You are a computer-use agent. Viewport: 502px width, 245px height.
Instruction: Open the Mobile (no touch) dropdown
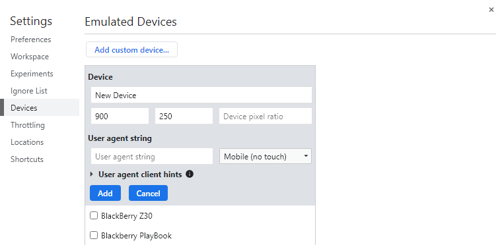(x=266, y=157)
